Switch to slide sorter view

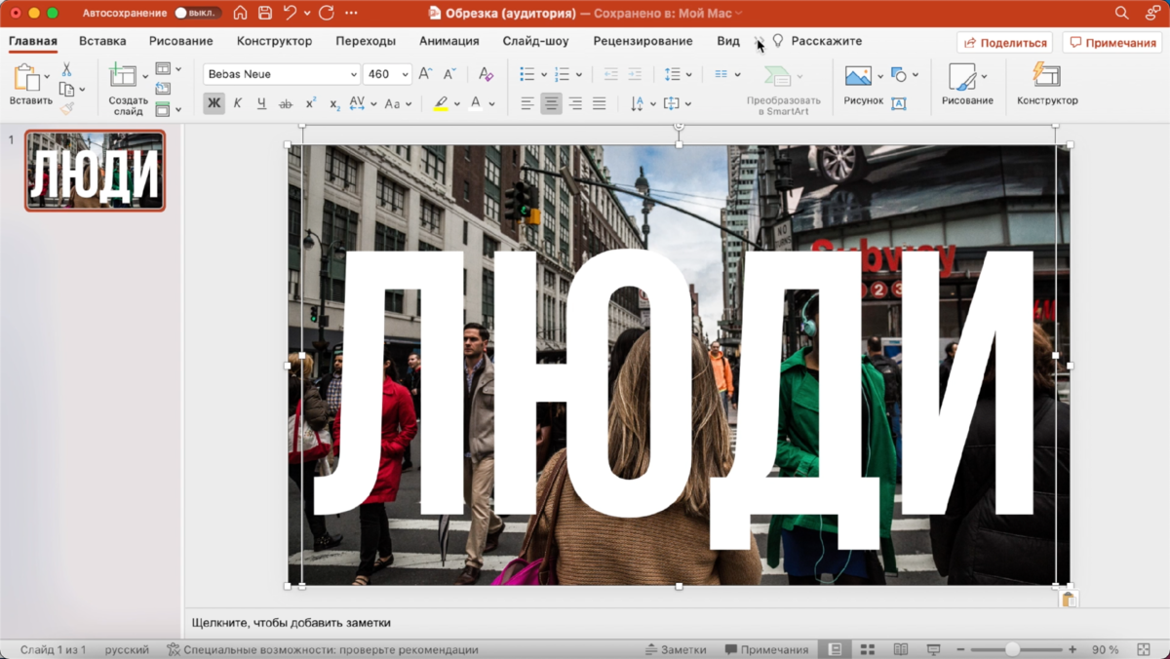[x=867, y=649]
